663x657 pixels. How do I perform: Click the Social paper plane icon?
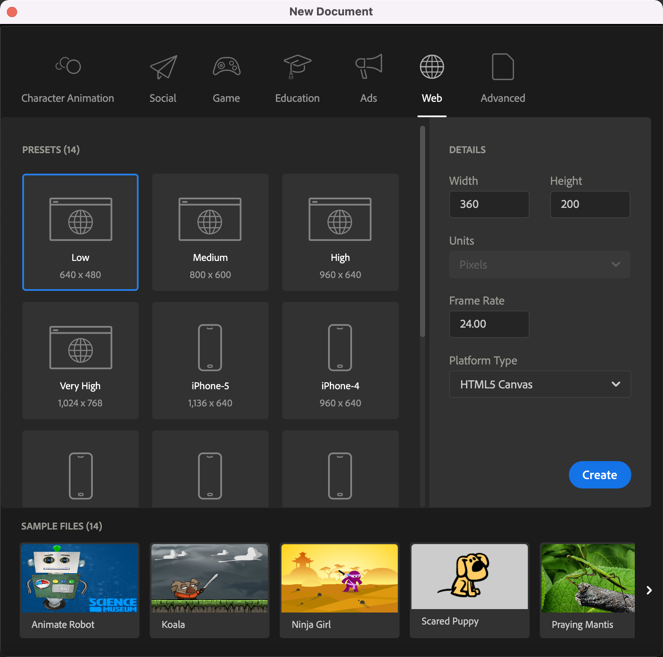pyautogui.click(x=163, y=67)
